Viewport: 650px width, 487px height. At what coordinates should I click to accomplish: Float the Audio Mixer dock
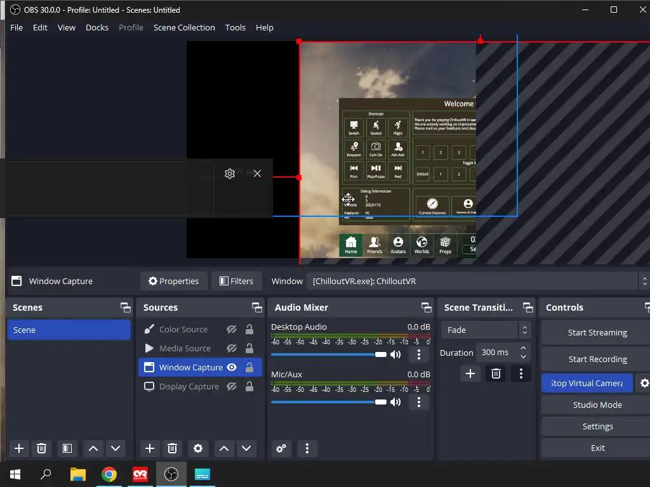click(426, 308)
